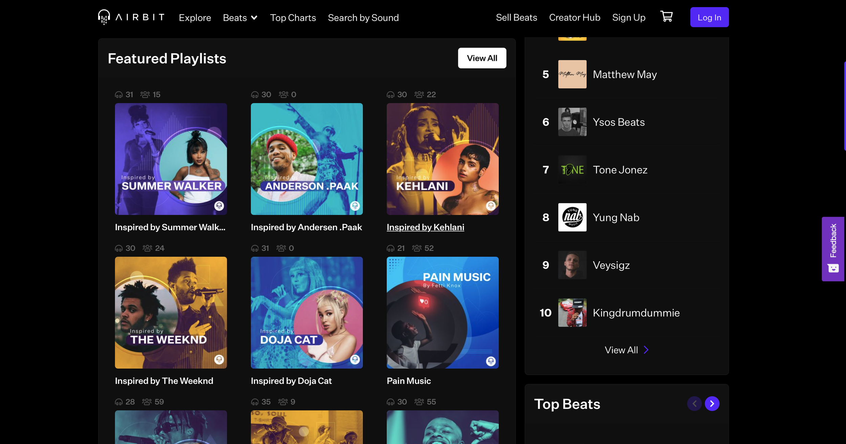
Task: Click Pain Music title link
Action: [x=409, y=381]
